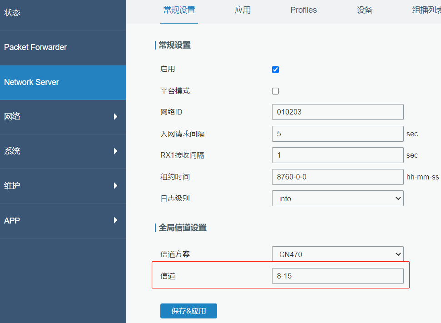This screenshot has width=441, height=323.
Task: Click the 网络ID input field
Action: (x=337, y=112)
